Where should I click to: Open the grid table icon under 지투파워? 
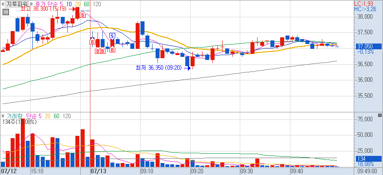pyautogui.click(x=6, y=12)
